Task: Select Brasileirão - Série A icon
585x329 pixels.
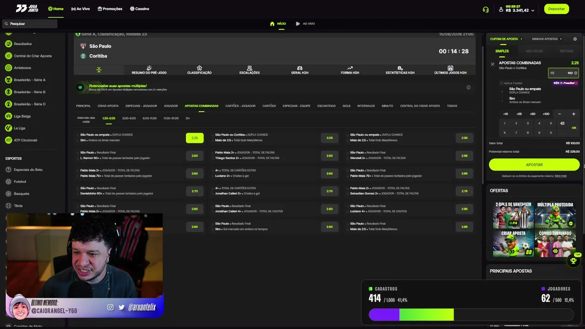Action: coord(8,80)
